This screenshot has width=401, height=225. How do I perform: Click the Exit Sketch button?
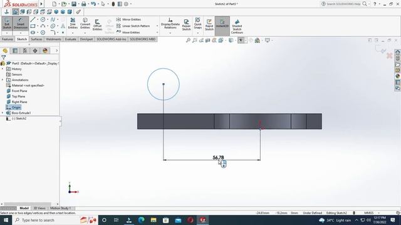[7, 23]
